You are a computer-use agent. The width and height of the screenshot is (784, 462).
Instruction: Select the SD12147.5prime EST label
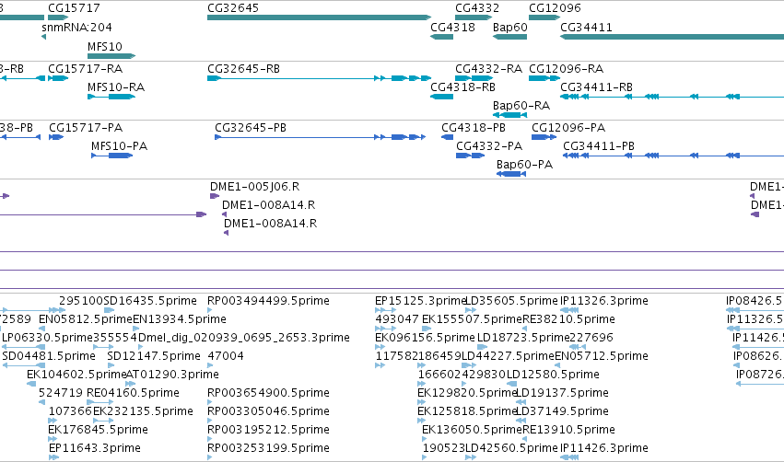(154, 356)
